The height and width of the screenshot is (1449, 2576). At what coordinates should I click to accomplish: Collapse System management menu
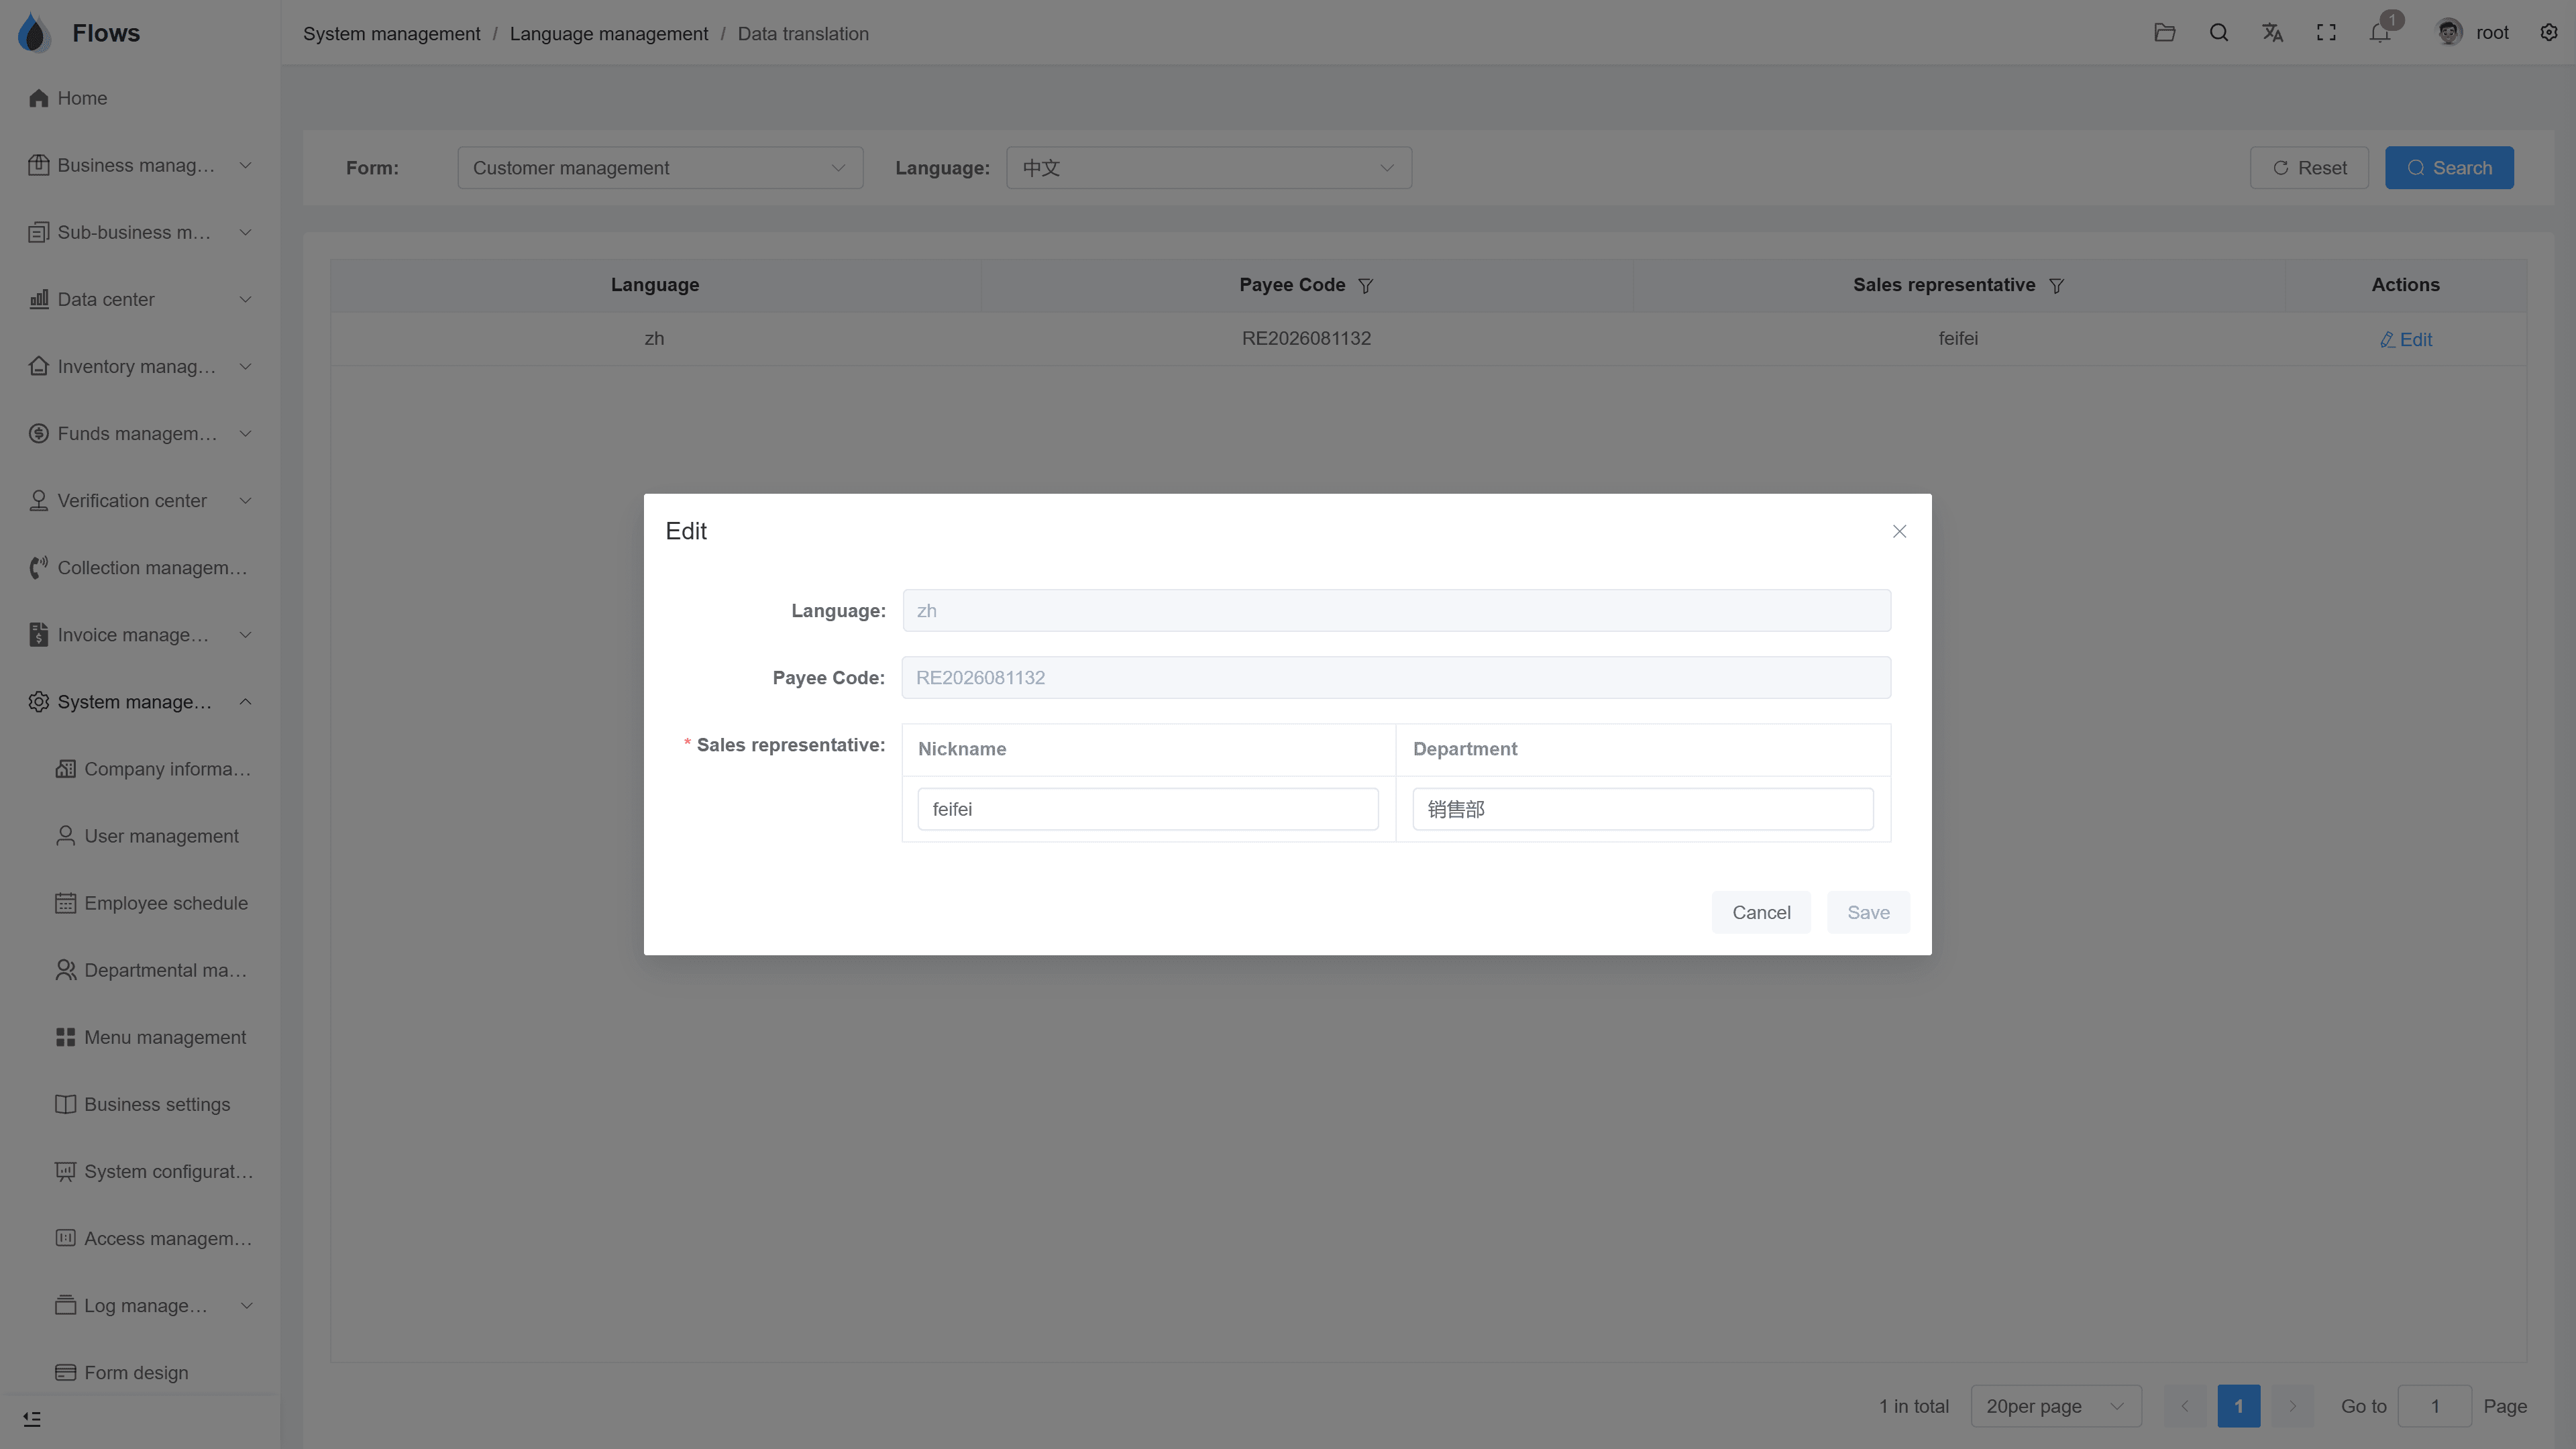tap(140, 702)
